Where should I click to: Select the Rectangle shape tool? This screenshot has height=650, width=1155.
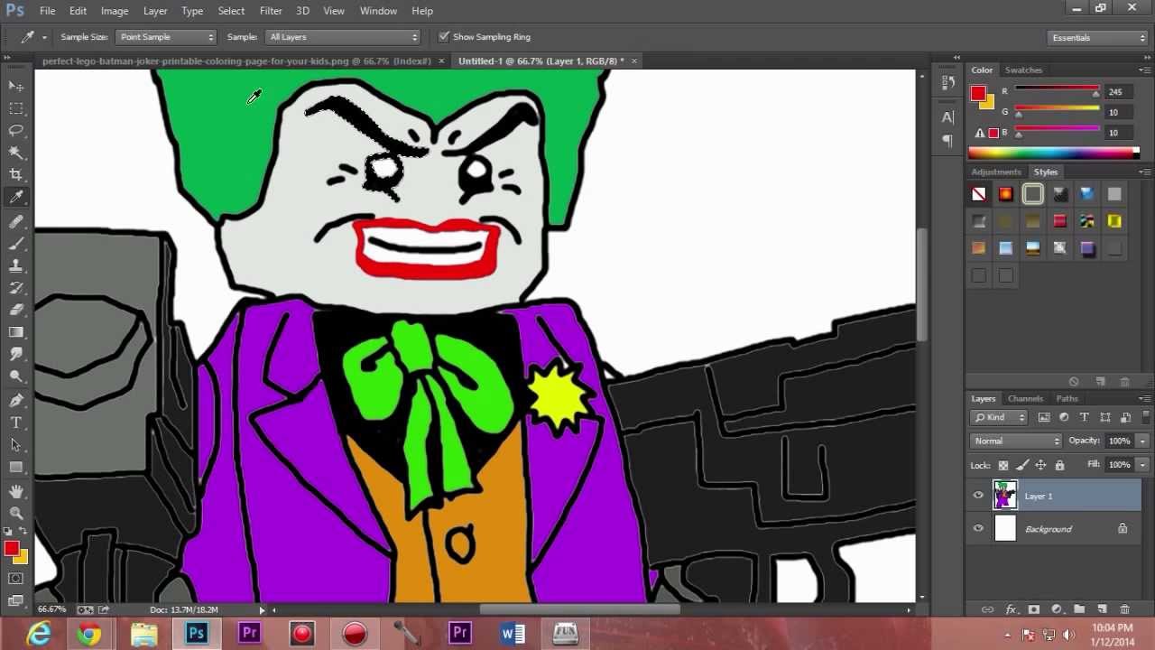click(x=16, y=467)
